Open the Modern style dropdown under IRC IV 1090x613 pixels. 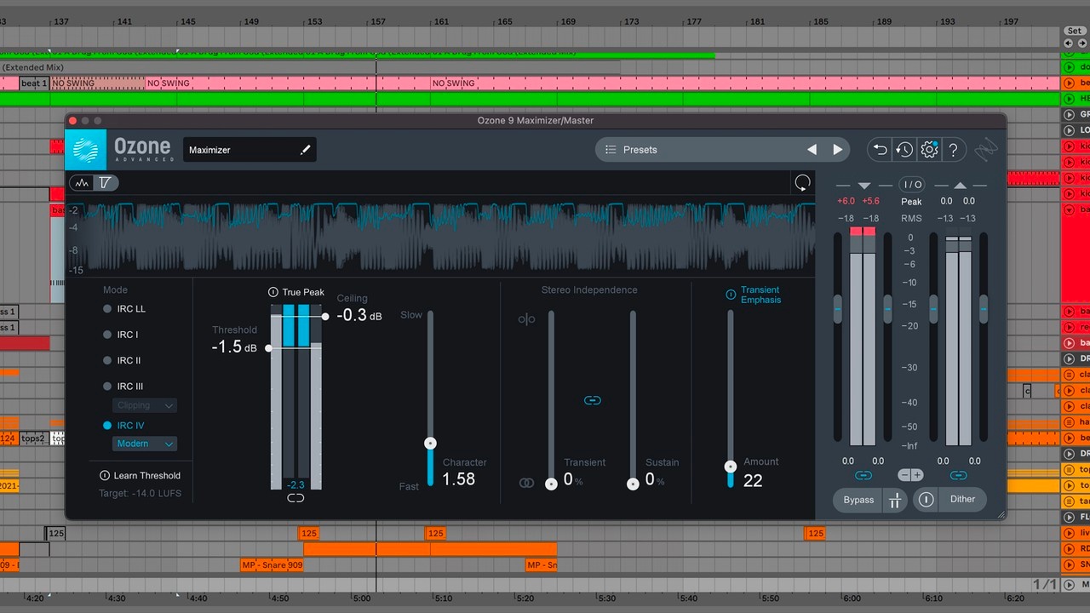[145, 444]
